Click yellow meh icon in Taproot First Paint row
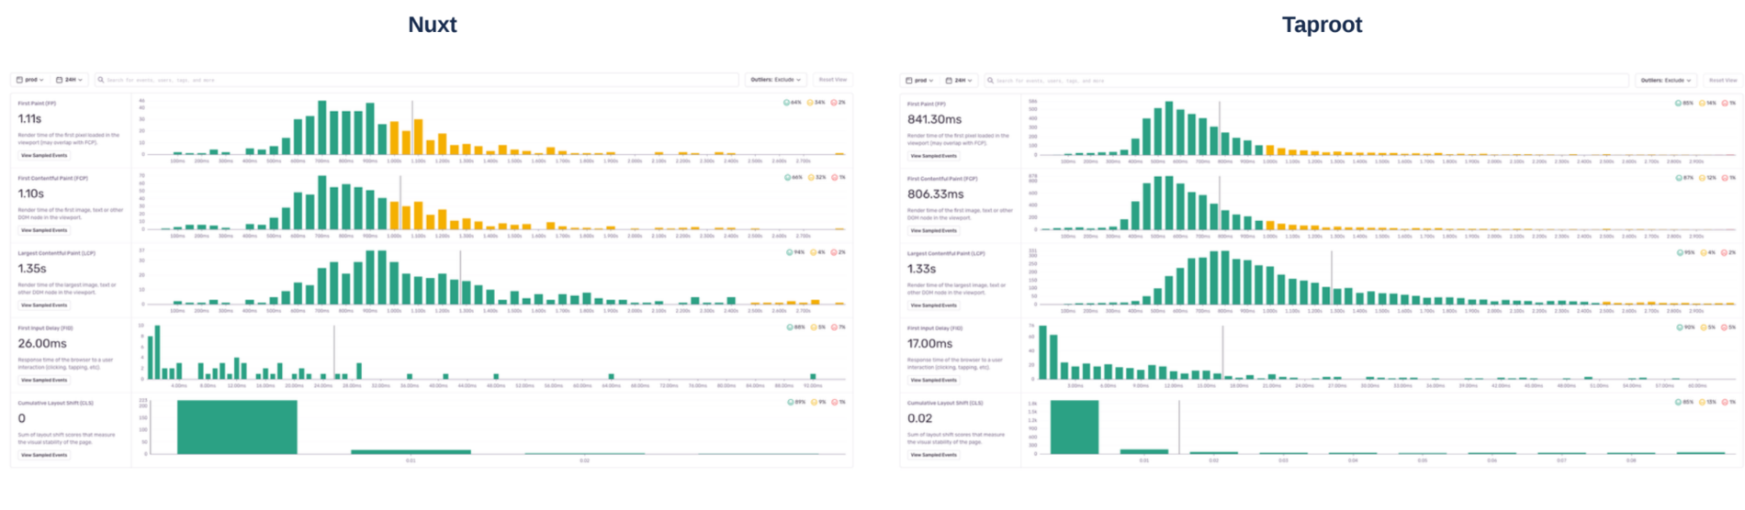Image resolution: width=1745 pixels, height=510 pixels. click(1702, 103)
